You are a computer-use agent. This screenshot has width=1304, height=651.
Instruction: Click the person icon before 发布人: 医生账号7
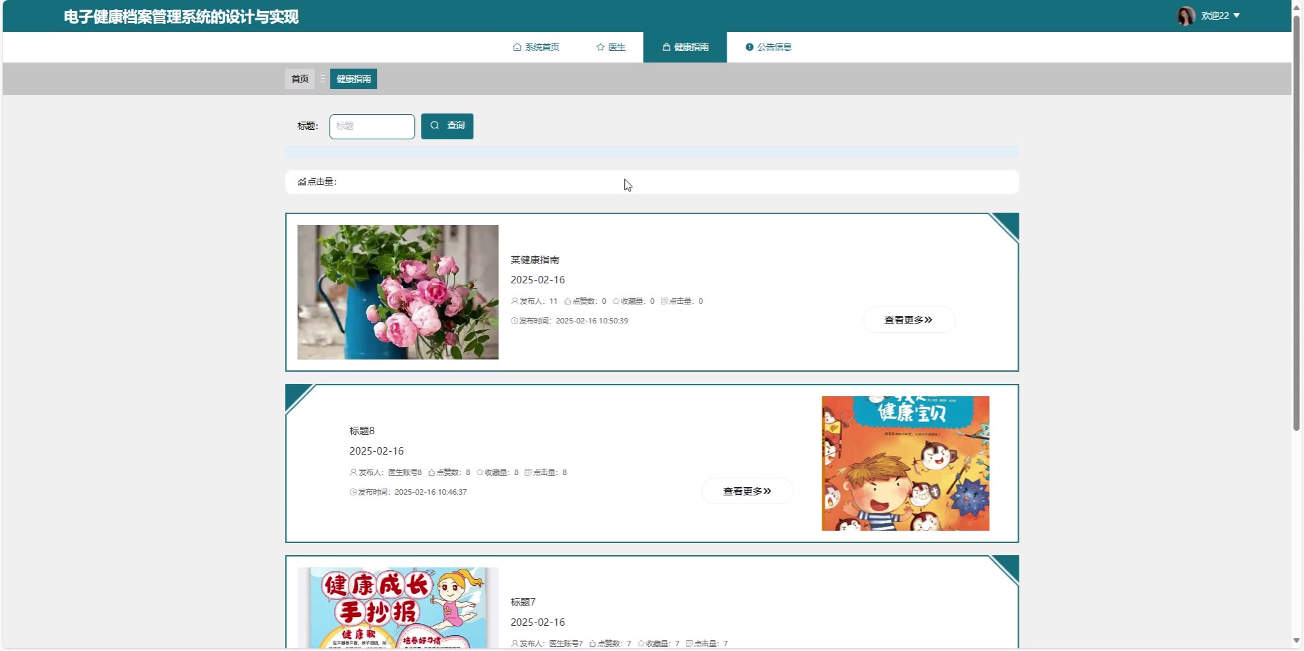point(515,644)
